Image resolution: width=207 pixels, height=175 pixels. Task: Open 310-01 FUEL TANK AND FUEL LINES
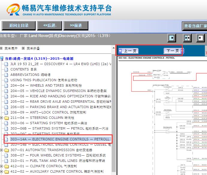(x=58, y=161)
